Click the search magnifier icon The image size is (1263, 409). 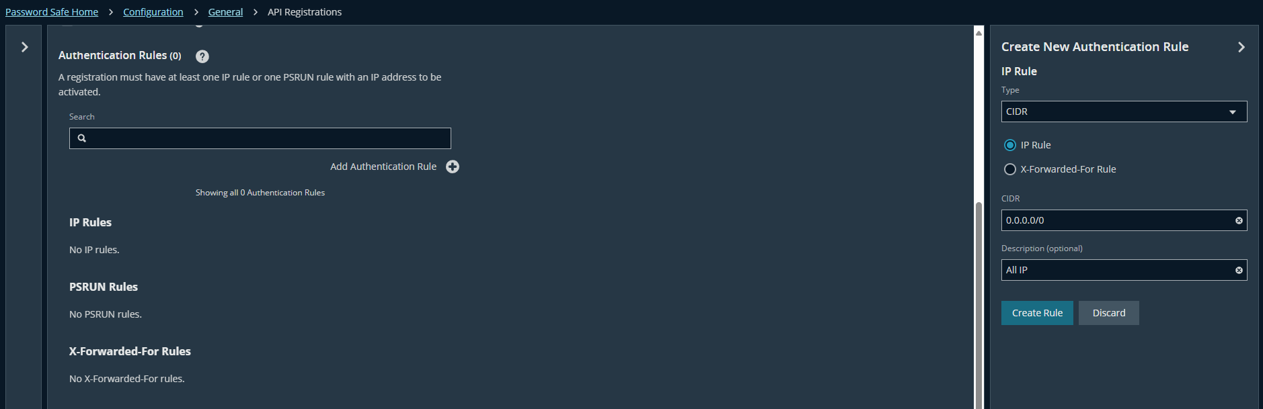tap(82, 138)
